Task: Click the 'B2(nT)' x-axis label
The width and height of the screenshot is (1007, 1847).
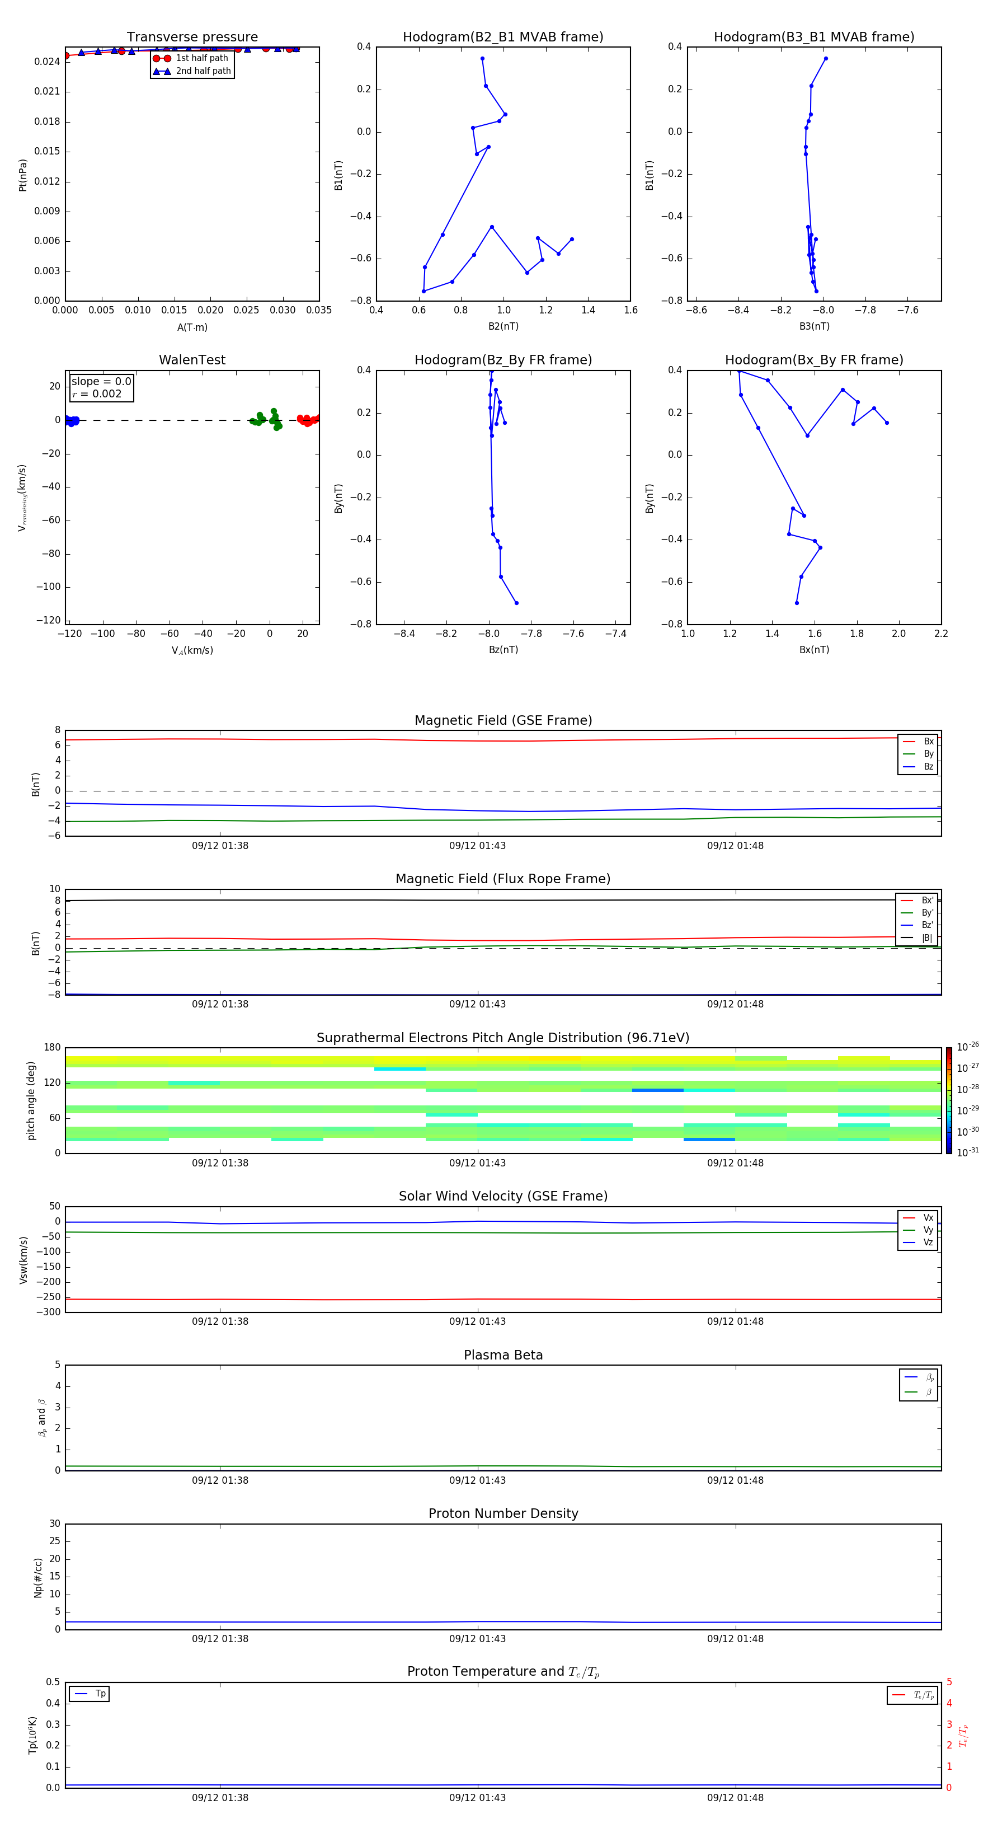Action: click(503, 326)
